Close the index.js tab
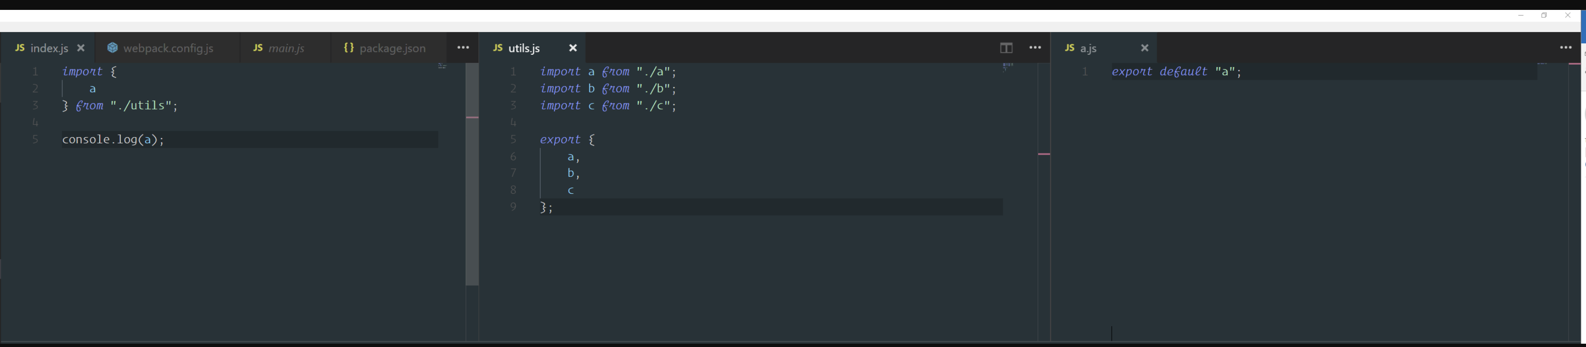1586x347 pixels. [81, 48]
